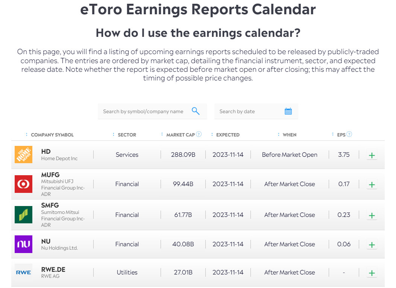Click the eToro Earnings Reports Calendar heading

tap(198, 9)
